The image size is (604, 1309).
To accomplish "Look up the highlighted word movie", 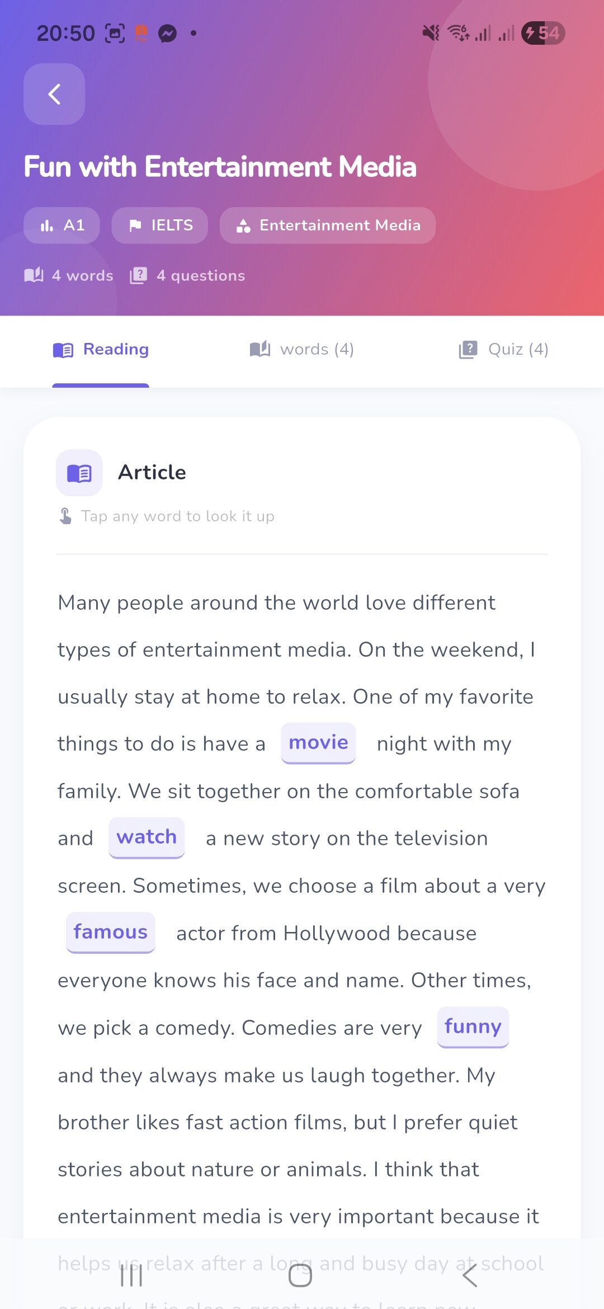I will pyautogui.click(x=318, y=743).
